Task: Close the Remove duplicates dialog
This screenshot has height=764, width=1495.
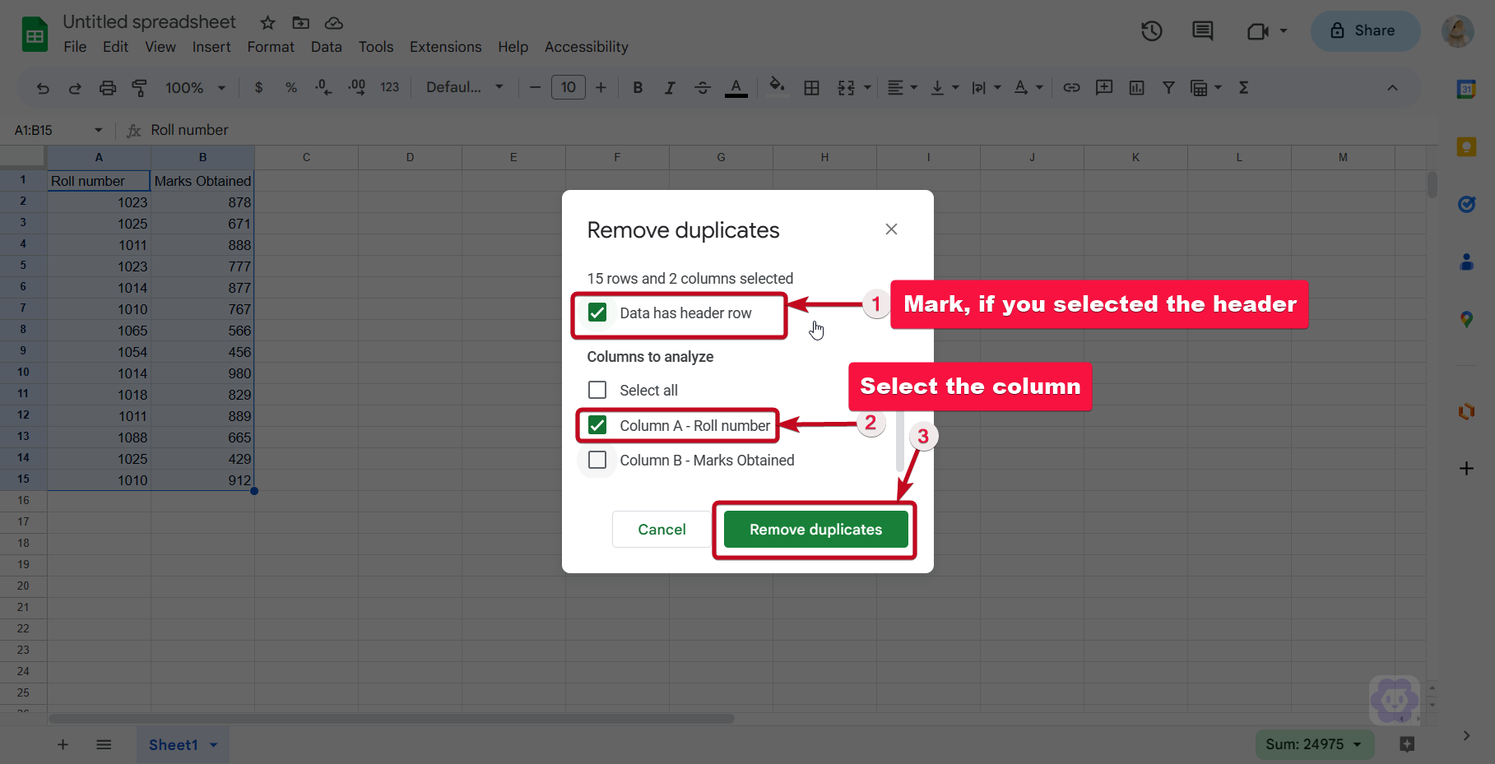Action: [891, 229]
